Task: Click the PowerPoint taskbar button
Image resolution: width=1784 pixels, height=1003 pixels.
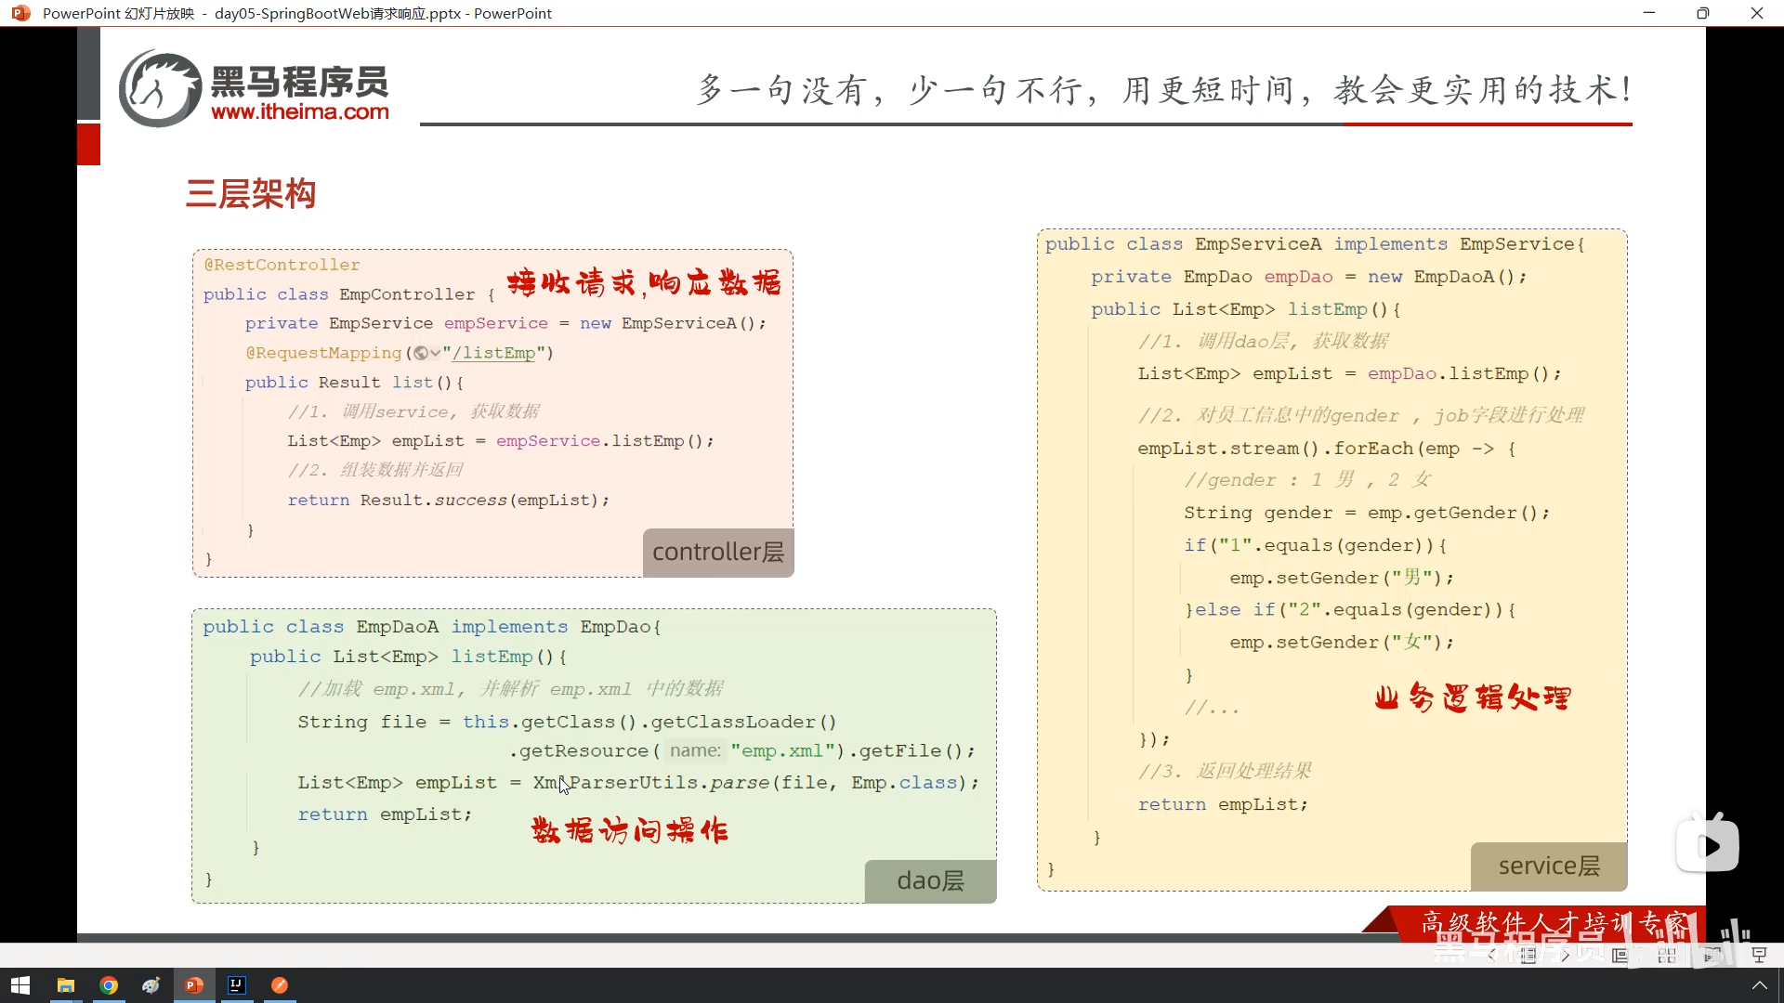Action: coord(194,985)
